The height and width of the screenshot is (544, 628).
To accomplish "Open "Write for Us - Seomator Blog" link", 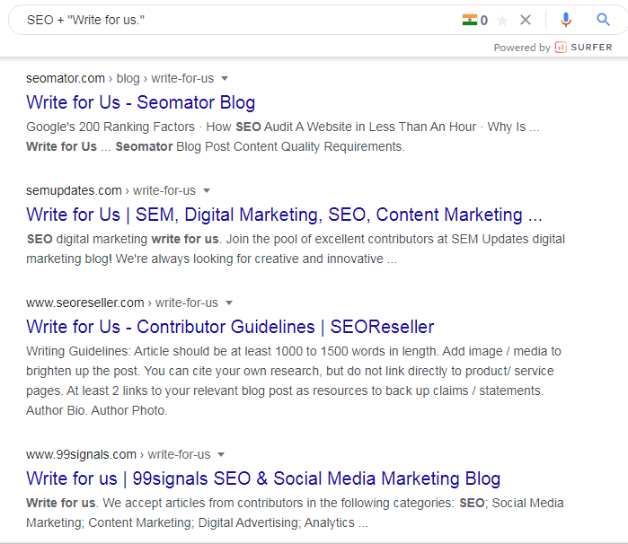I will coord(141,102).
